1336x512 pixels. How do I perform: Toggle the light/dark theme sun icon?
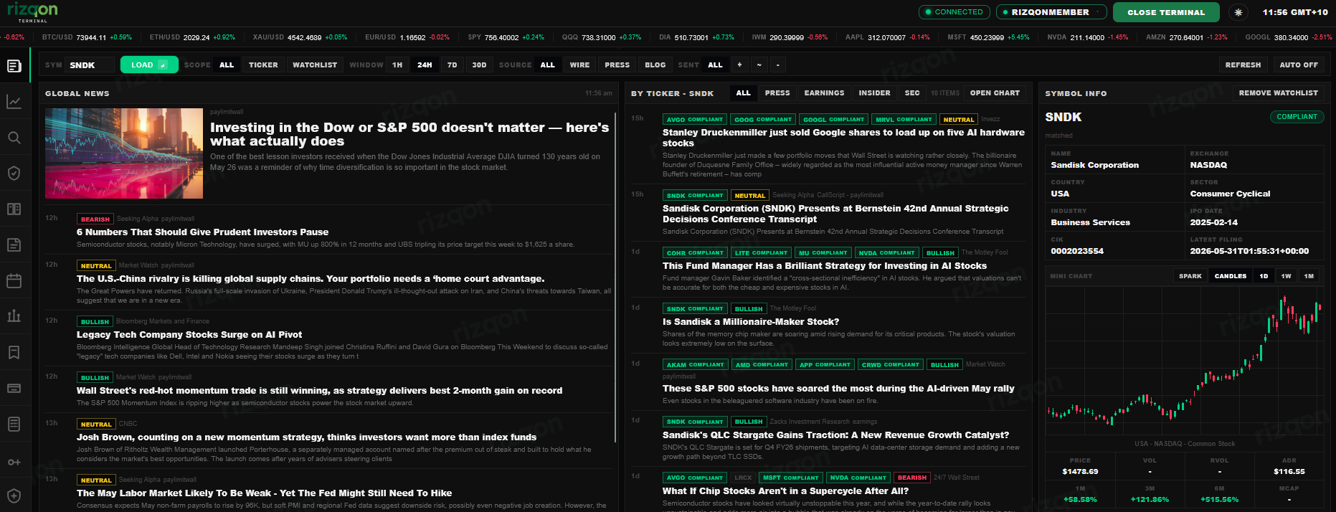[1238, 12]
